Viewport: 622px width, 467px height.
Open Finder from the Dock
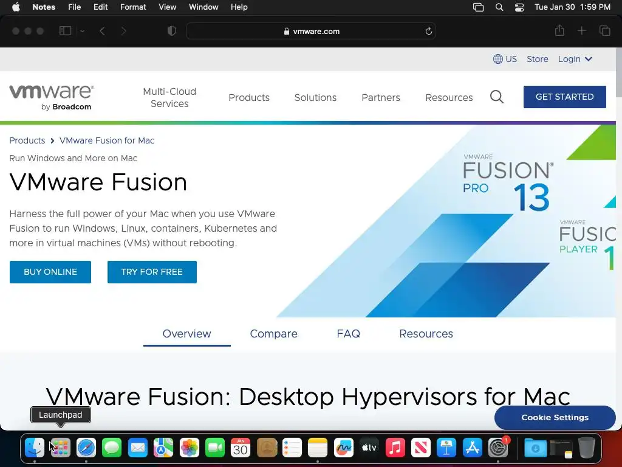[x=35, y=448]
